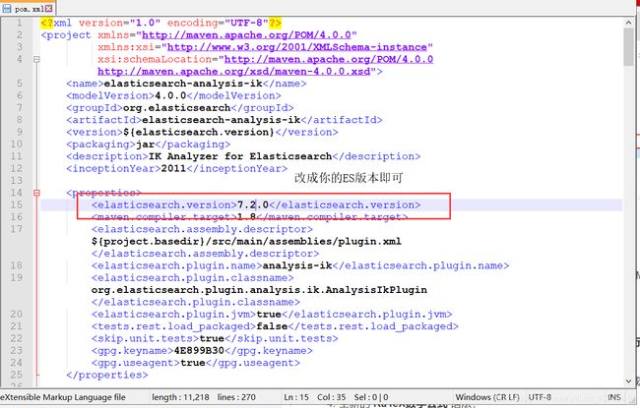The height and width of the screenshot is (408, 640).
Task: Click the xml version declaration on line 1
Action: (x=161, y=23)
